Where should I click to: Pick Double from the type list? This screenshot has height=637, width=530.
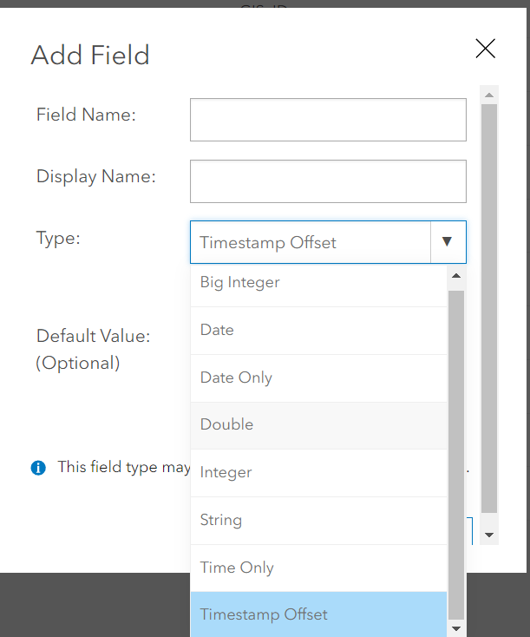[x=318, y=425]
